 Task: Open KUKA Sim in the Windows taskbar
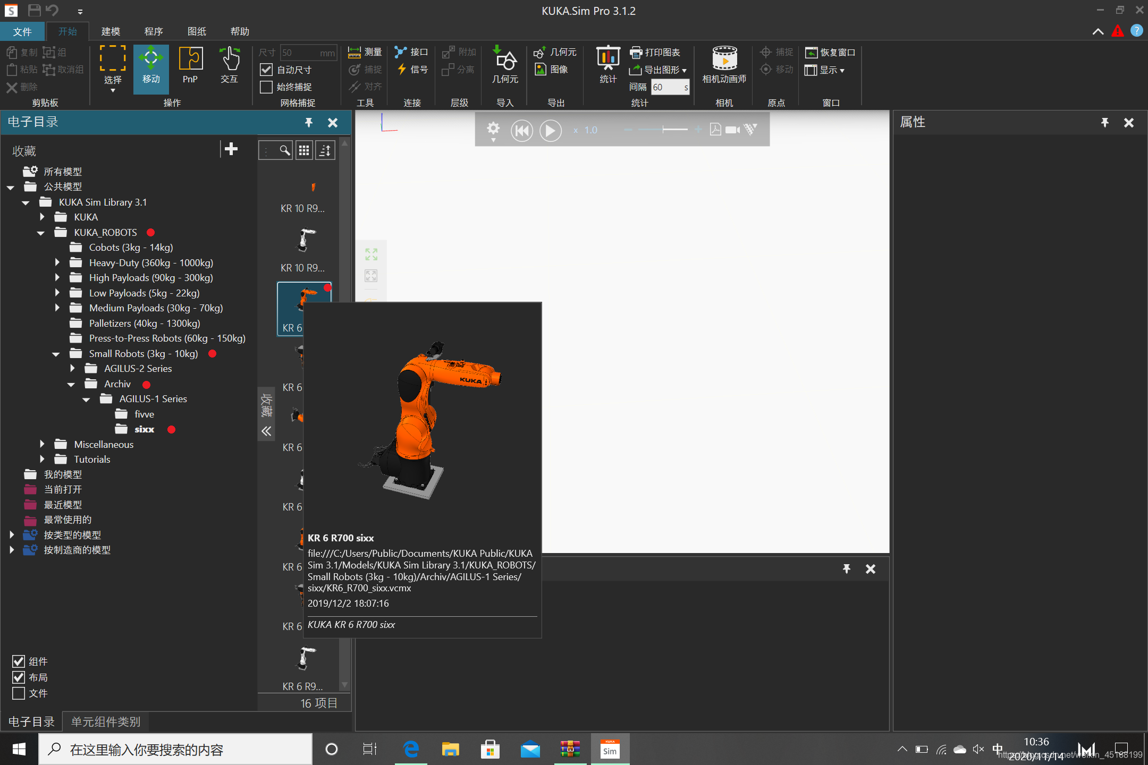[x=610, y=750]
